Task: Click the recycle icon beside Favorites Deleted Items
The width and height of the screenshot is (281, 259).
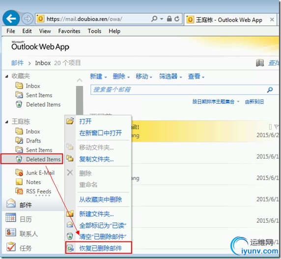Action: [19, 104]
